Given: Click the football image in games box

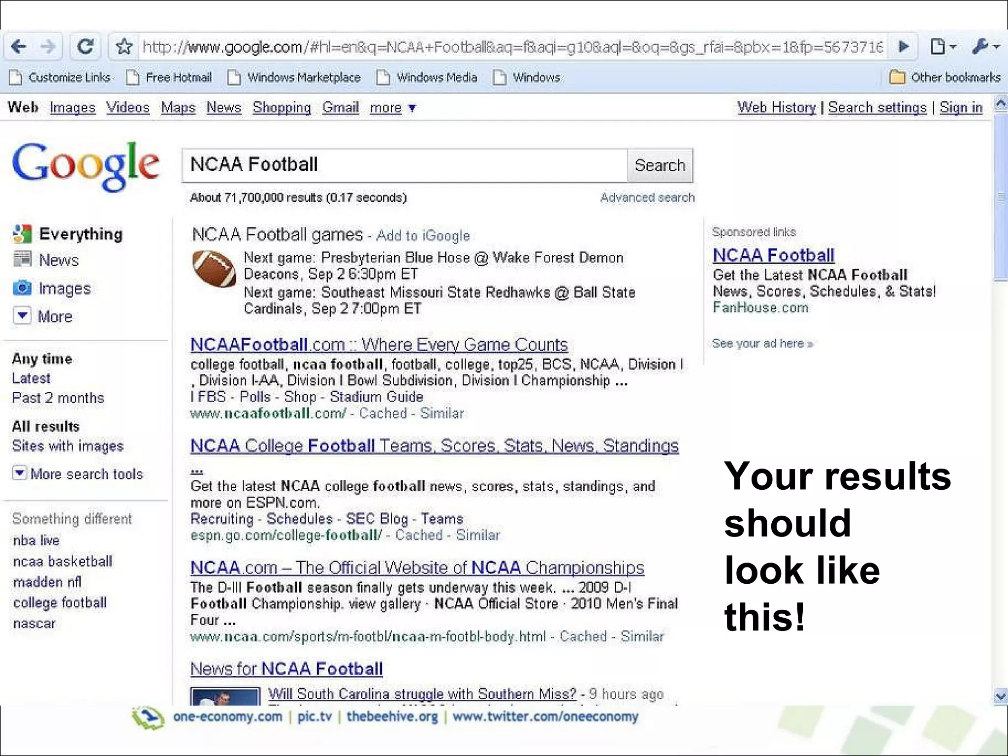Looking at the screenshot, I should pyautogui.click(x=214, y=269).
